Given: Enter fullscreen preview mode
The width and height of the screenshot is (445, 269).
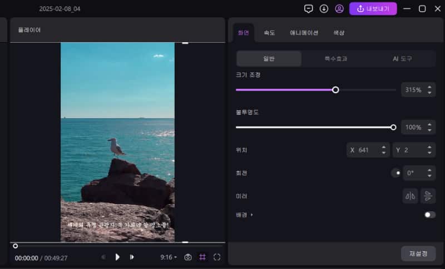Looking at the screenshot, I should coord(217,257).
